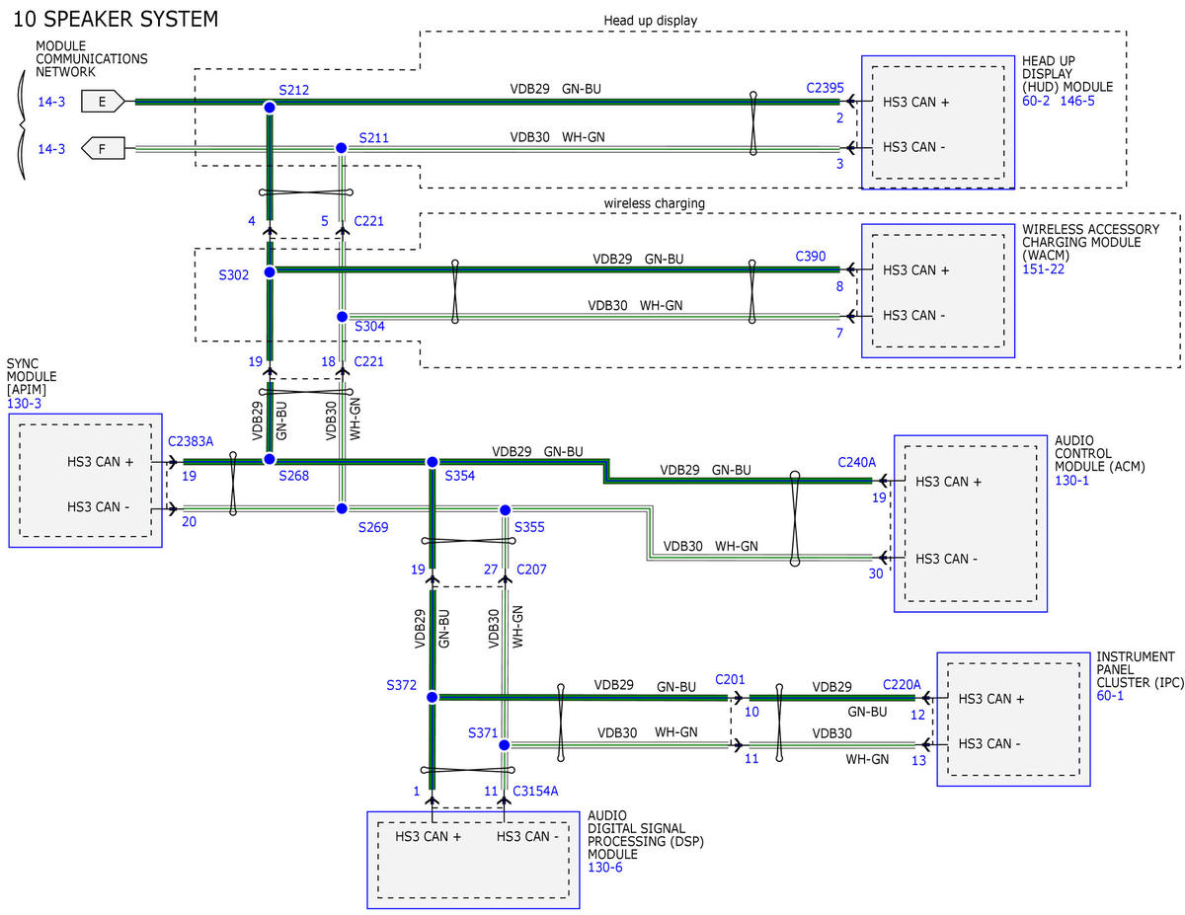Open the 130-3 SYNC module reference
The width and height of the screenshot is (1185, 915).
(x=25, y=404)
